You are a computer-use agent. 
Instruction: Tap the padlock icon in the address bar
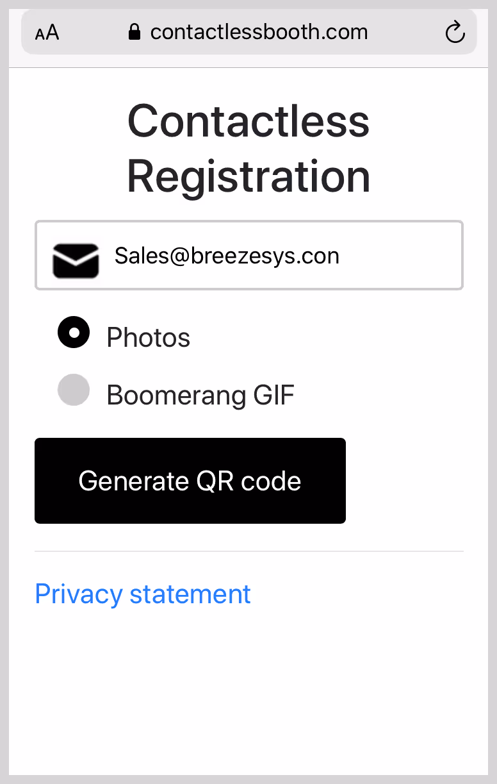(134, 32)
